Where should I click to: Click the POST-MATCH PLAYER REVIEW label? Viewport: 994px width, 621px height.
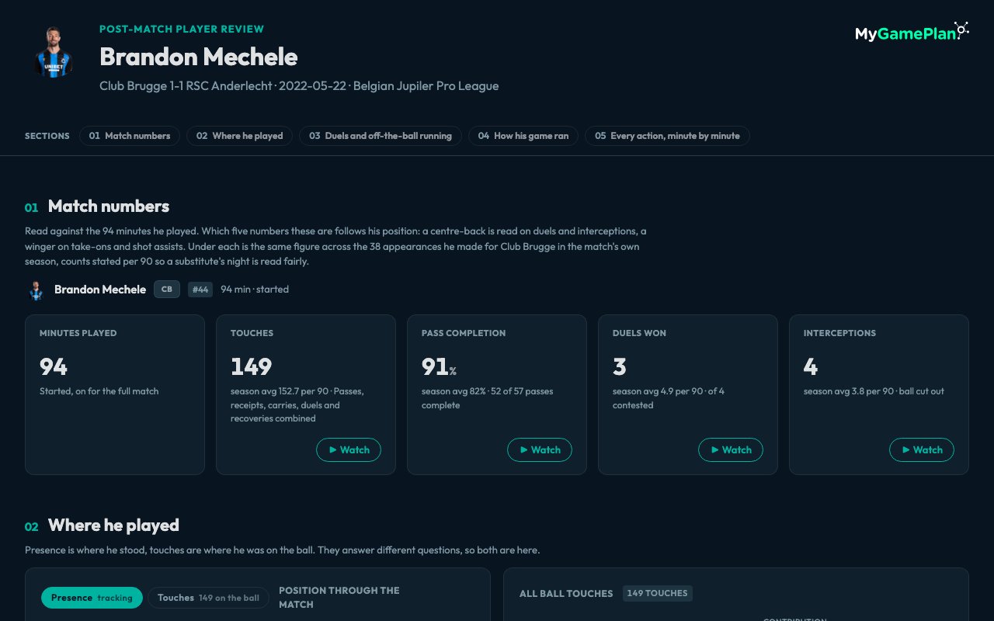pyautogui.click(x=182, y=29)
